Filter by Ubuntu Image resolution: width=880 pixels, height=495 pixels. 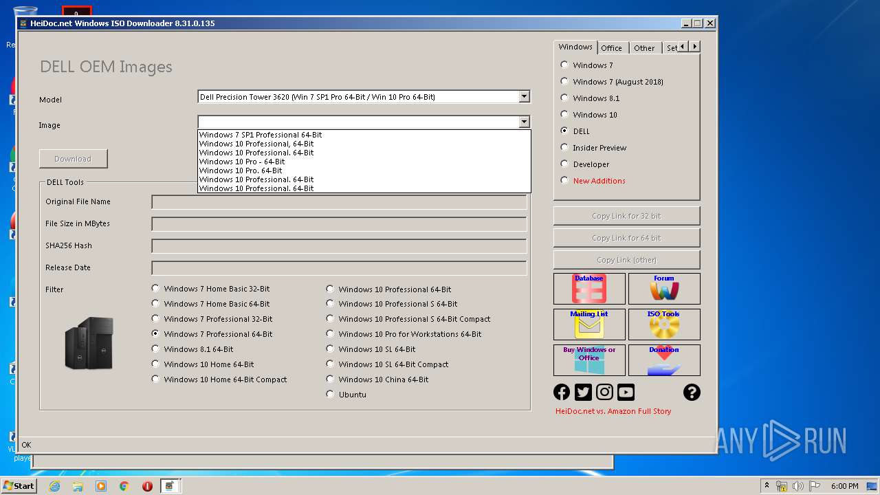[x=330, y=394]
